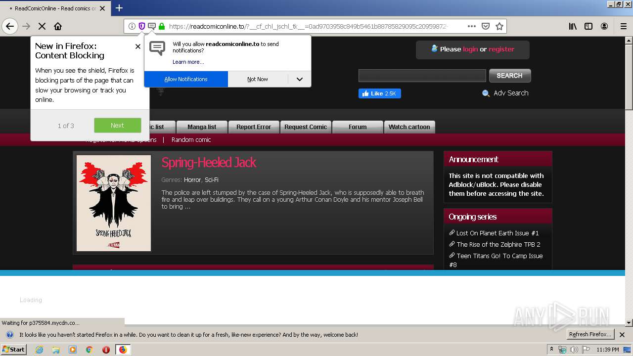The width and height of the screenshot is (633, 356).
Task: Open Request Comic tab
Action: tap(306, 127)
